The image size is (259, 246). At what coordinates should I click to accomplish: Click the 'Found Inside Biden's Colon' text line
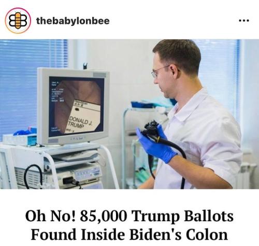coord(129,234)
